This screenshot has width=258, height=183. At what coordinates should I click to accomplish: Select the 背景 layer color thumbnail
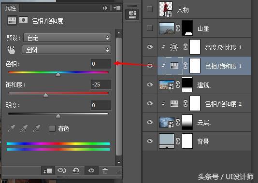click(167, 141)
